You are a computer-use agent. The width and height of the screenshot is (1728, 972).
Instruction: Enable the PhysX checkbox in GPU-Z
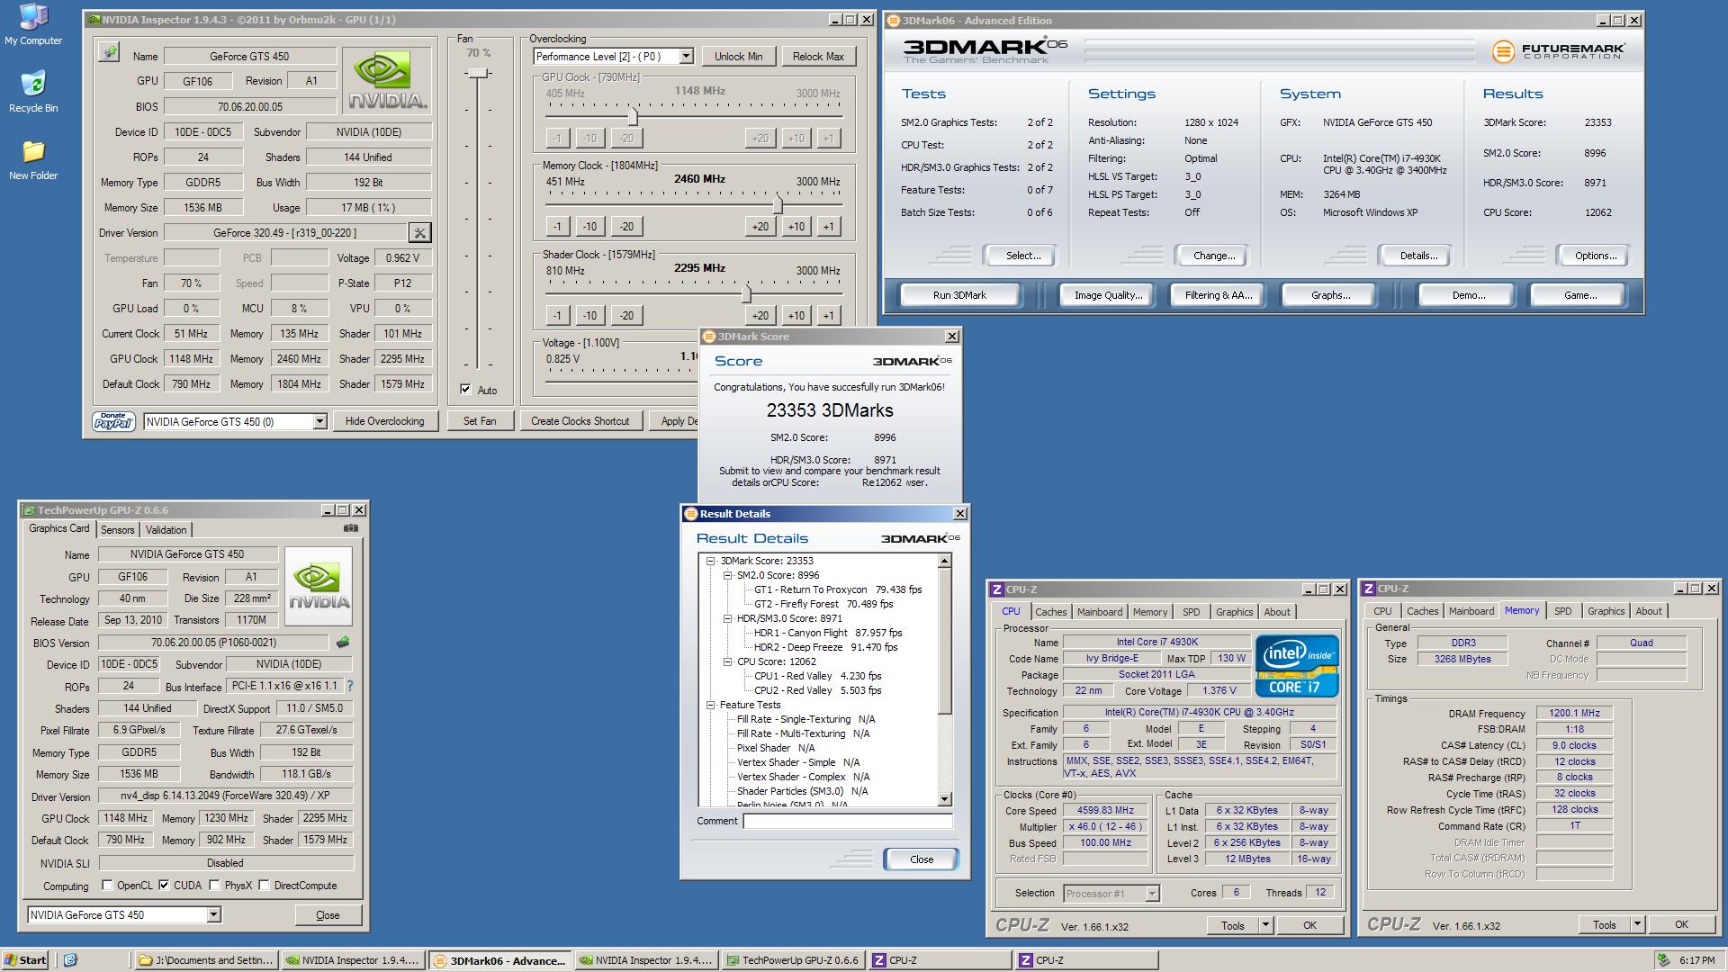214,886
